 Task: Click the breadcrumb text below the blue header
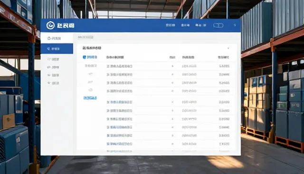85,37
